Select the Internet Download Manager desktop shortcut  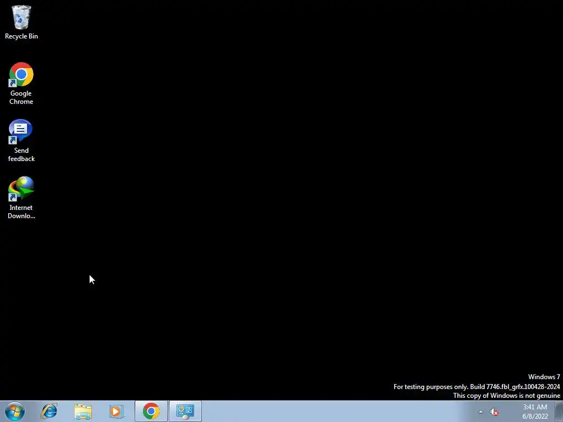(x=21, y=198)
